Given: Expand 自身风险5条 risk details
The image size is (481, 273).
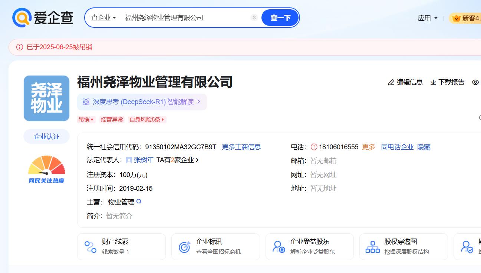Looking at the screenshot, I should pyautogui.click(x=147, y=120).
